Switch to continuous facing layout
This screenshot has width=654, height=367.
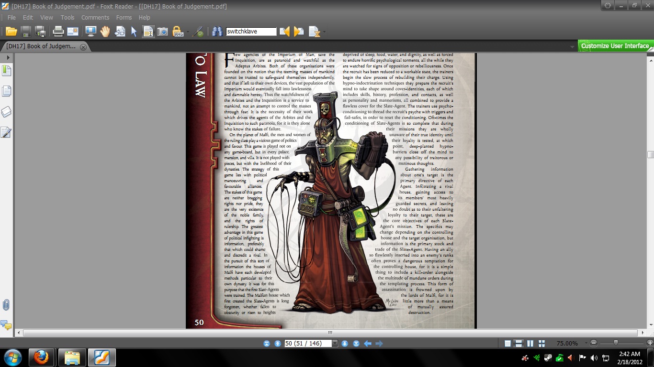(541, 343)
